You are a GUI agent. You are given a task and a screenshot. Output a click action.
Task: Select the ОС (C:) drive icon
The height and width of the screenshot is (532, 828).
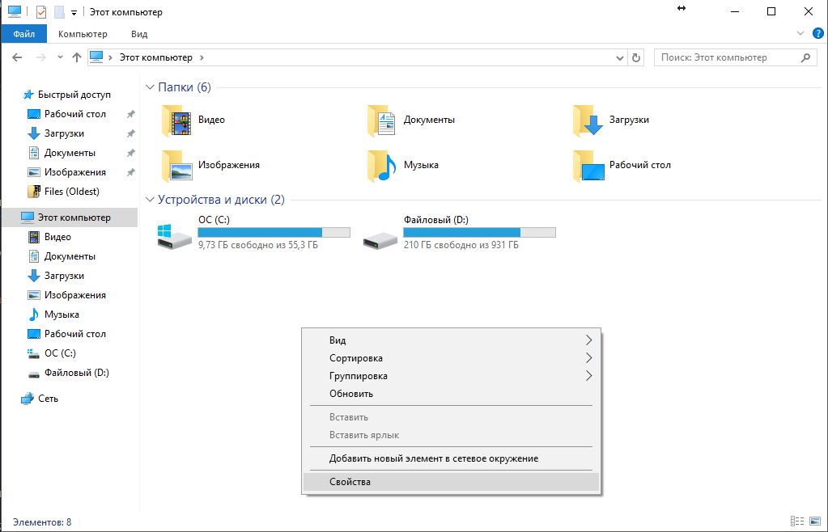pyautogui.click(x=174, y=237)
